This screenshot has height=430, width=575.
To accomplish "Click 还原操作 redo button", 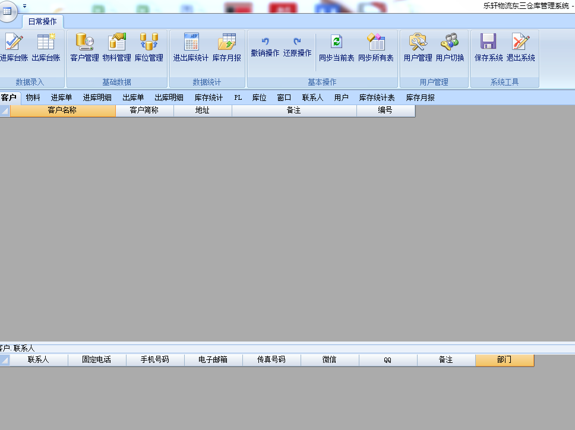I will [x=297, y=48].
